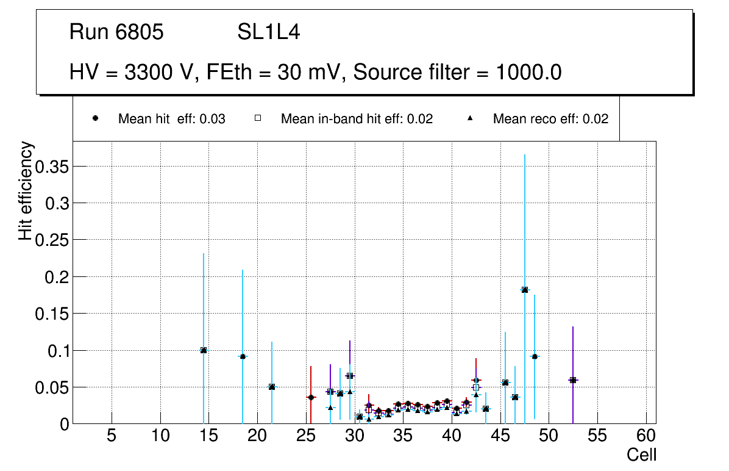Click the data point near cell 21
Viewport: 729px width, 471px height.
pyautogui.click(x=272, y=387)
